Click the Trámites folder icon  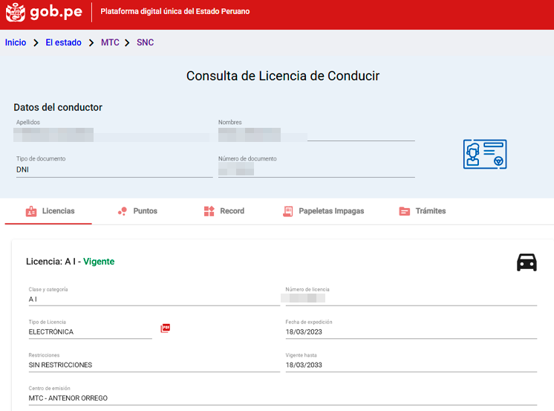[x=405, y=211]
